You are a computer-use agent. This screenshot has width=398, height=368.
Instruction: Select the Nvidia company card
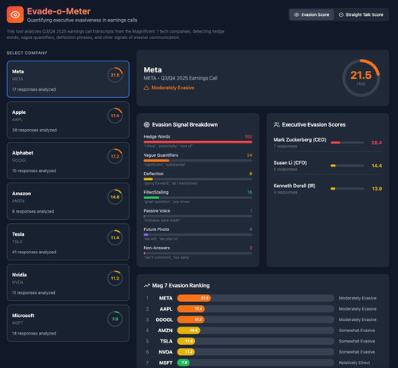click(68, 282)
